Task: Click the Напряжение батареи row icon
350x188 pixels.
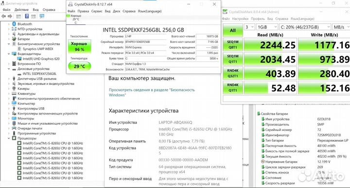Action: (263, 162)
